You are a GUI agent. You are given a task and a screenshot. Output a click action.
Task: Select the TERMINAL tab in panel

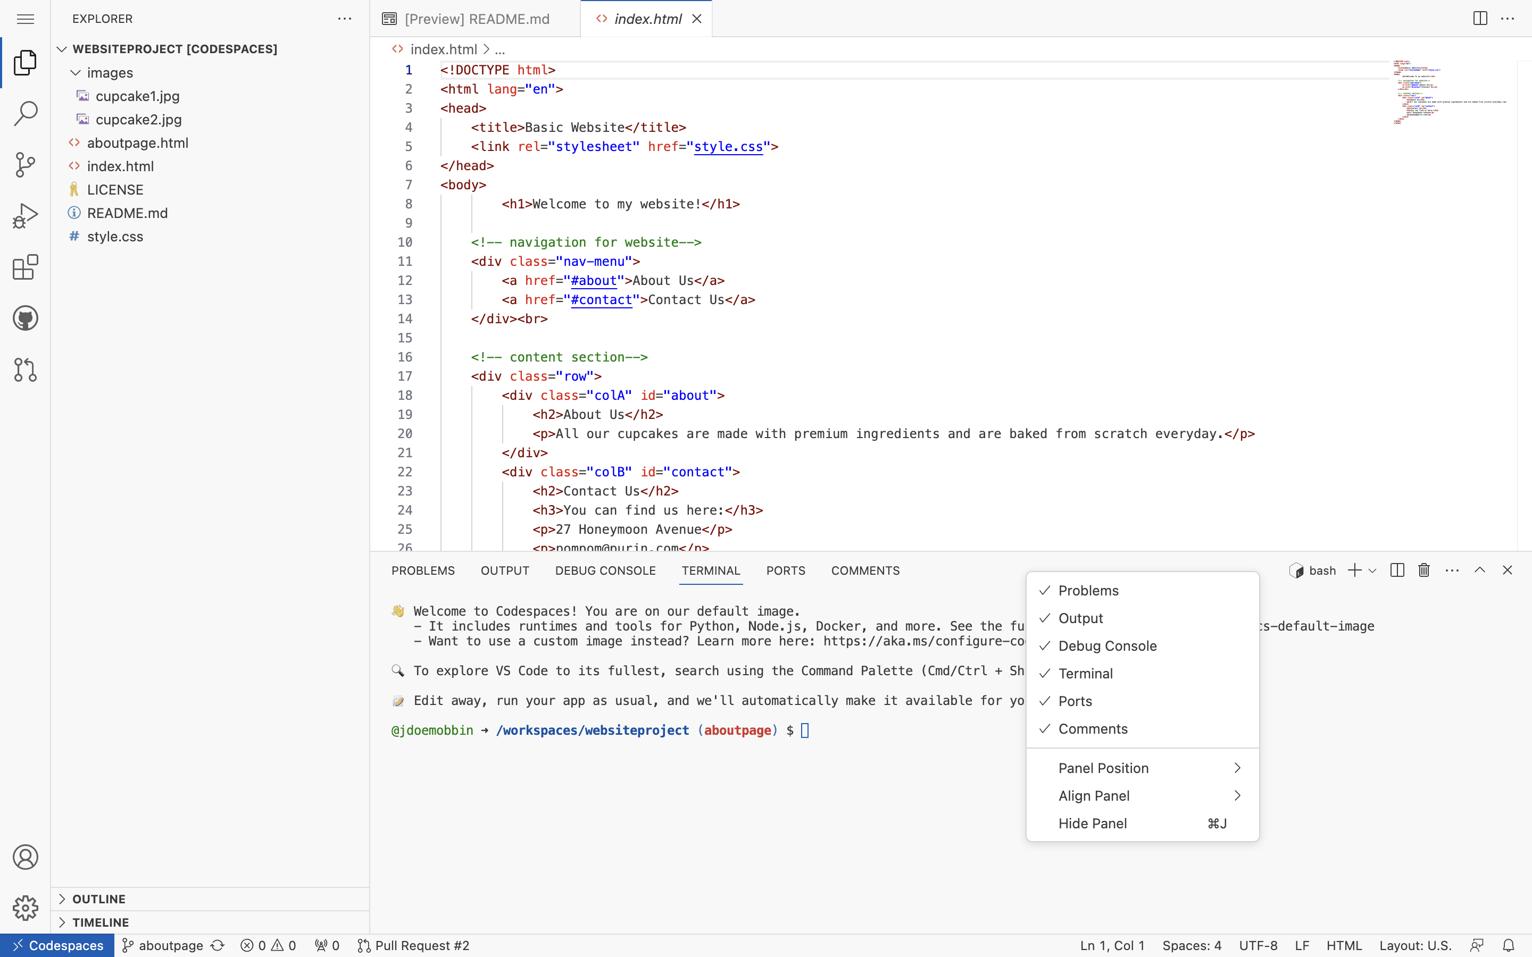(x=710, y=571)
